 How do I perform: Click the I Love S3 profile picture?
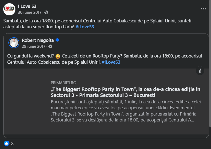tap(9, 9)
